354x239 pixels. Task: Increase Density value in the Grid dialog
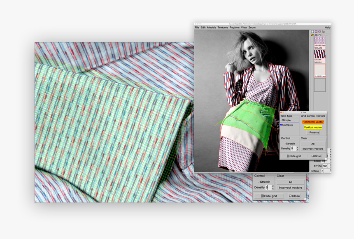click(x=296, y=147)
